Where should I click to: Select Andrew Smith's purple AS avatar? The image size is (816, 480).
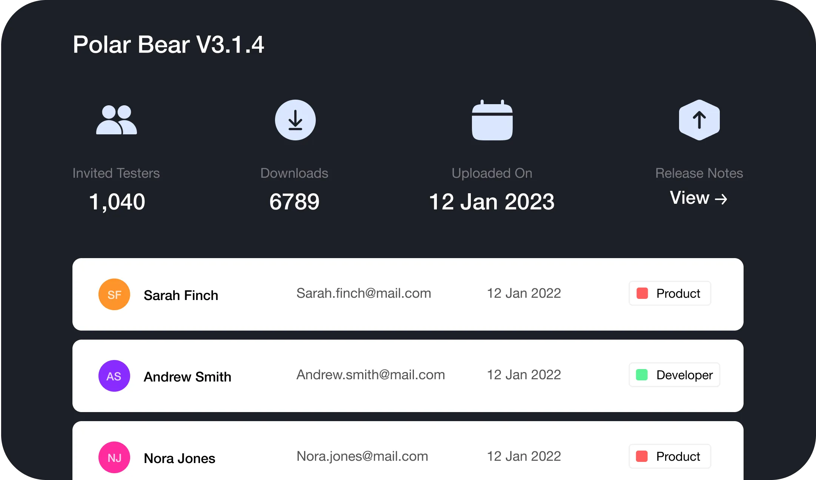click(x=114, y=376)
